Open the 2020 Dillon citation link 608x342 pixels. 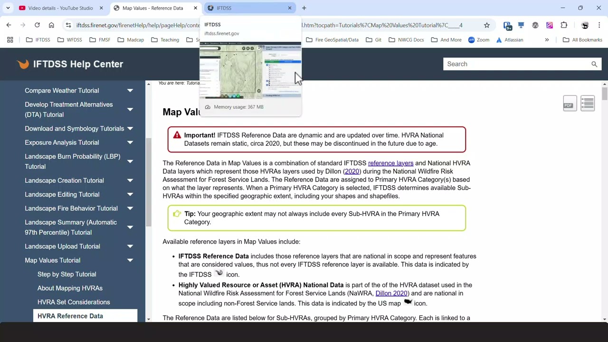[352, 171]
